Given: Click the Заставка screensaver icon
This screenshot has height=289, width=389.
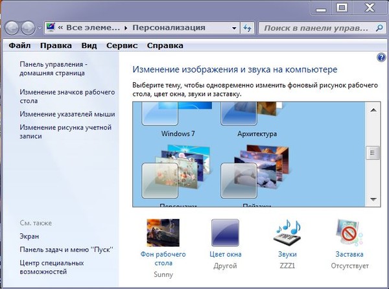Looking at the screenshot, I should click(x=349, y=233).
